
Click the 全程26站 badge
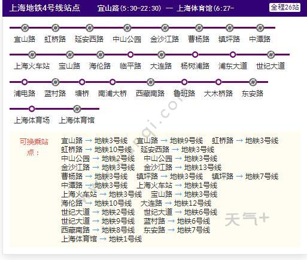point(285,8)
